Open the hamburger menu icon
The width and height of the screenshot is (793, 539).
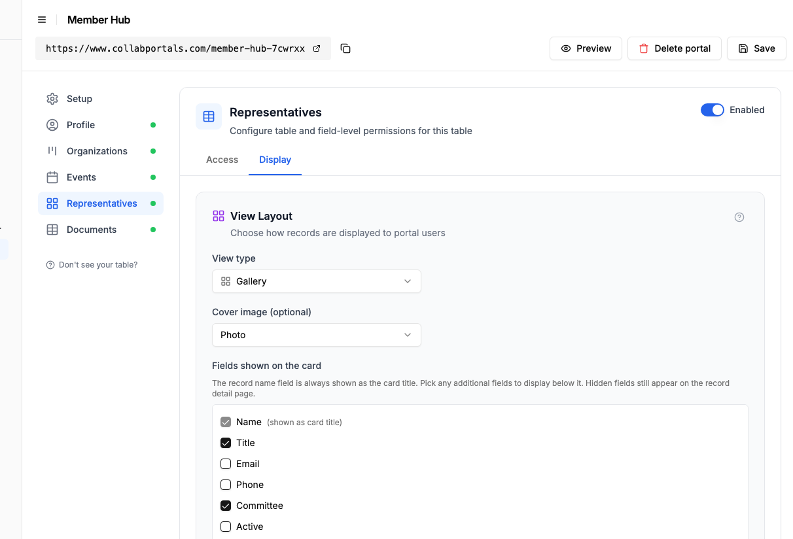click(42, 20)
